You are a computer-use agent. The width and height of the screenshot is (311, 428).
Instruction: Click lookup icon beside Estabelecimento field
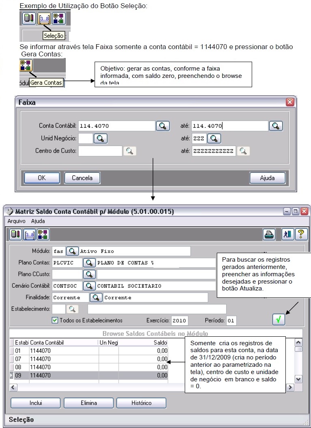click(x=72, y=309)
